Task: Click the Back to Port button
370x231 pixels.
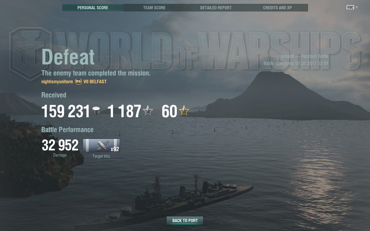Action: click(185, 221)
